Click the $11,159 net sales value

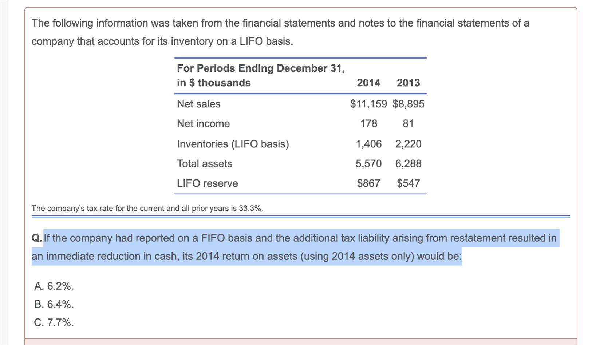point(368,104)
